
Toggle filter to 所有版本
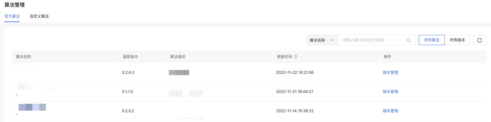[x=457, y=40]
